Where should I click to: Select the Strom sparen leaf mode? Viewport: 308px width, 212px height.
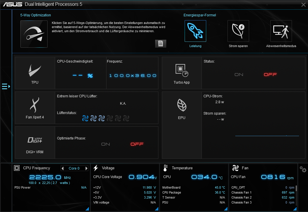[x=238, y=31]
